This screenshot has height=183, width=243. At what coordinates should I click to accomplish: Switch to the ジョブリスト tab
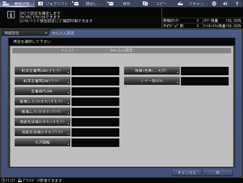click(x=53, y=3)
